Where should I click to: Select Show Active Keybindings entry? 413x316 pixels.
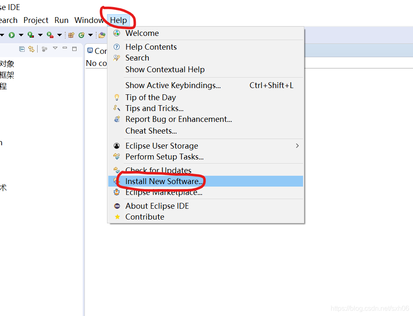[x=206, y=85]
